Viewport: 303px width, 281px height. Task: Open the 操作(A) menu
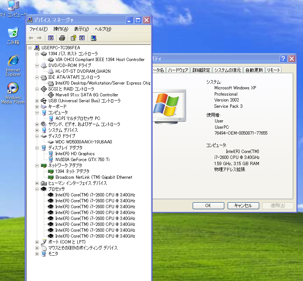[61, 29]
